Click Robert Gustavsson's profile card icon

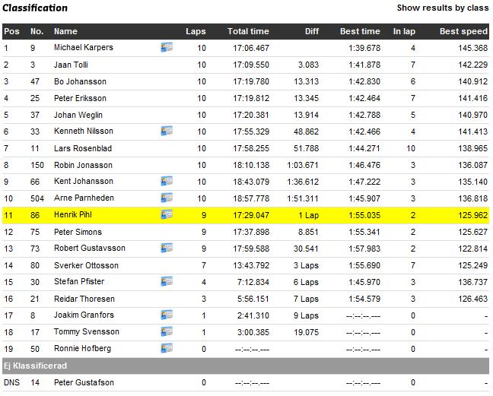click(x=167, y=248)
